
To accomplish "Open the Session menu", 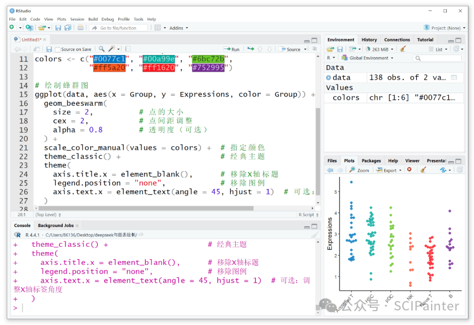I will pos(77,19).
